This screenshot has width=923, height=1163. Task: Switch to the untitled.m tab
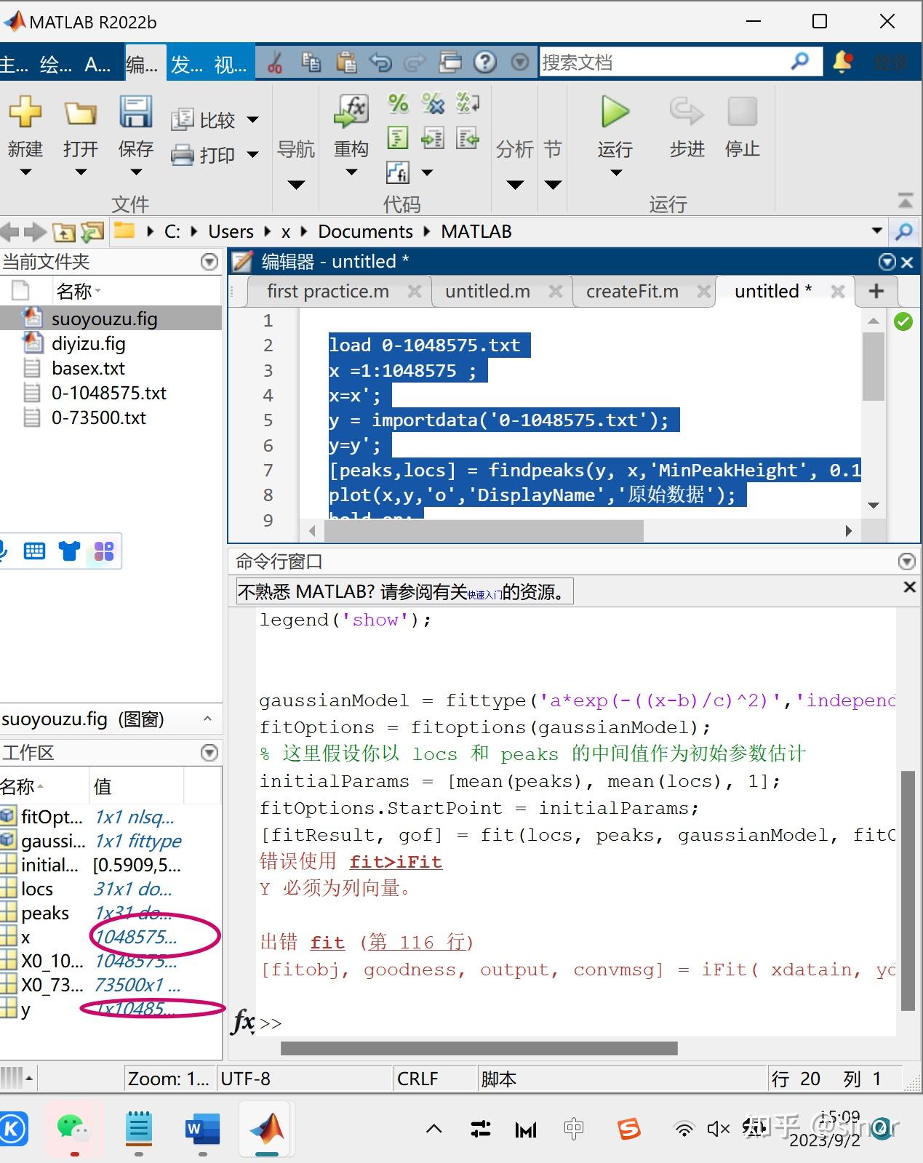point(487,292)
